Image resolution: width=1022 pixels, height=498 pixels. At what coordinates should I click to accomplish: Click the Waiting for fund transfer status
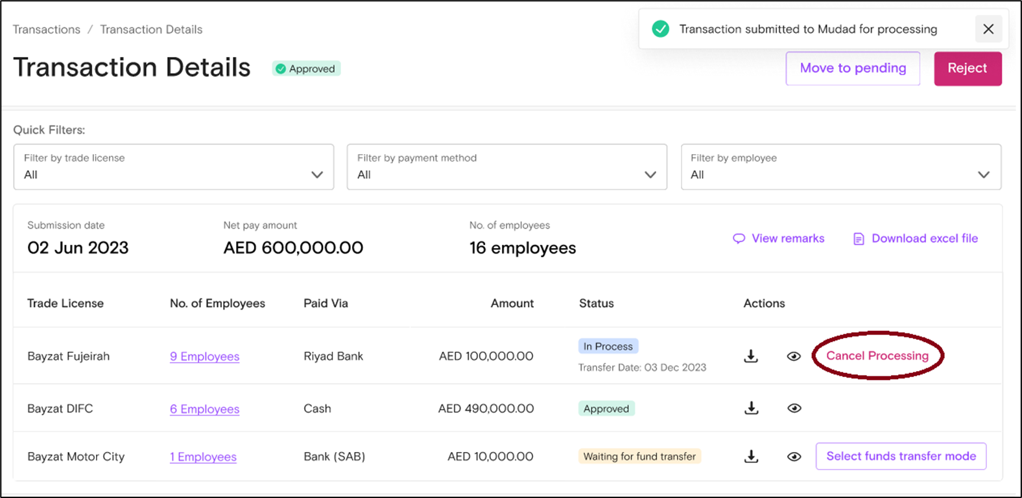pyautogui.click(x=639, y=457)
